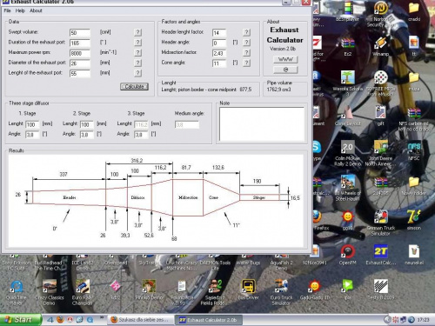The height and width of the screenshot is (326, 435).
Task: Open help for Header length factor
Action: [x=246, y=32]
